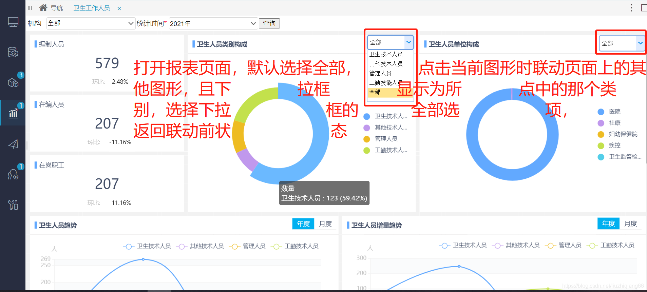
Task: Click the peak data point on 卫生人员趋势 line
Action: 143,259
